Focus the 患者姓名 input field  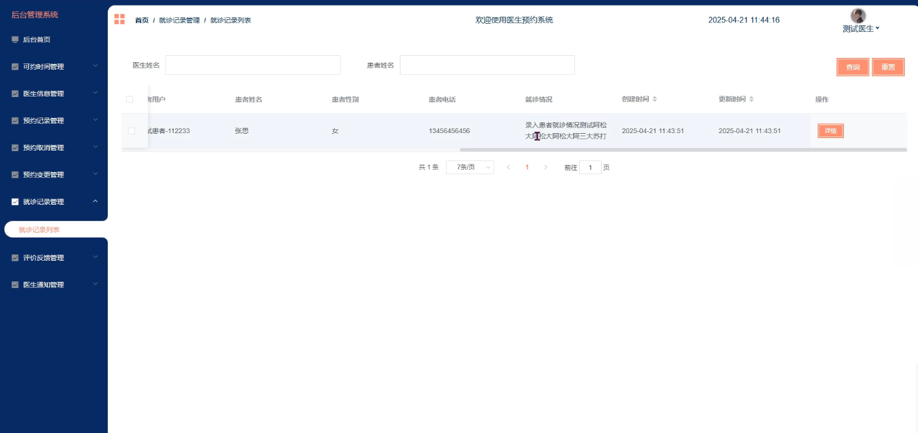[487, 65]
